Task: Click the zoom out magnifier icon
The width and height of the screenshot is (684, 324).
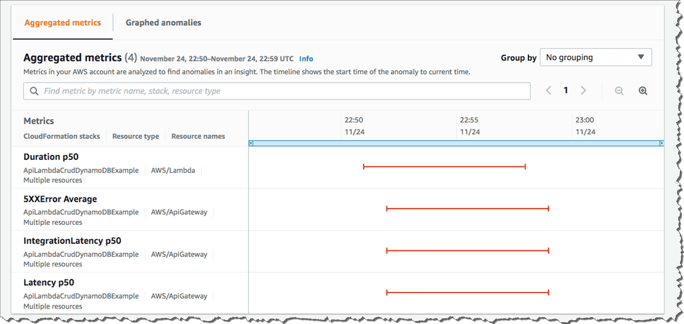Action: (x=619, y=91)
